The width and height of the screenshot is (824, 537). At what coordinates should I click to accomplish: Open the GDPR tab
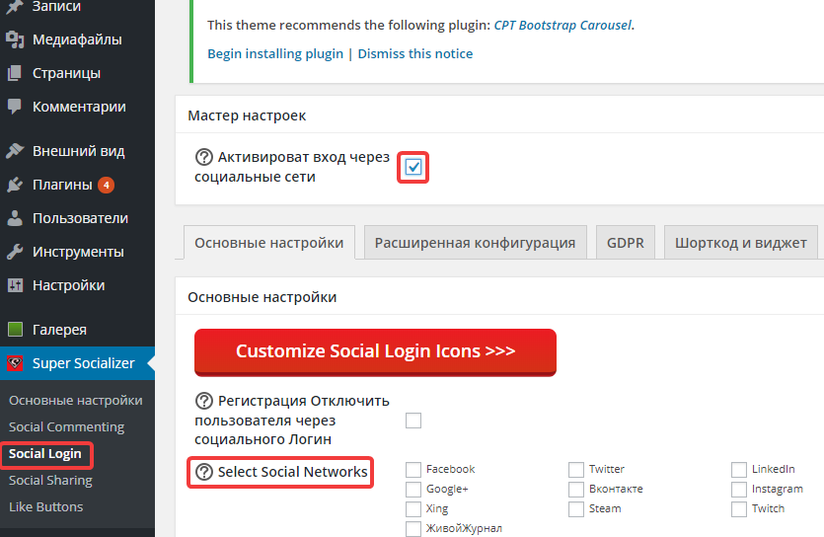coord(626,243)
